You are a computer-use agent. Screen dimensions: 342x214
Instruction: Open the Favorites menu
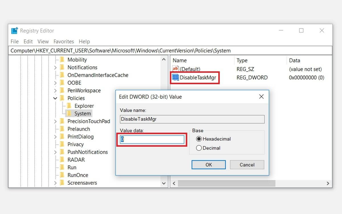64,41
